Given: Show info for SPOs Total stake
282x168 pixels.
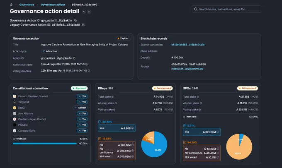Looking at the screenshot, I should pyautogui.click(x=198, y=97).
